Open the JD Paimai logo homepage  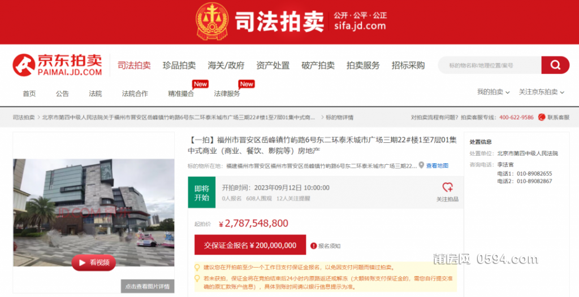[x=57, y=65]
